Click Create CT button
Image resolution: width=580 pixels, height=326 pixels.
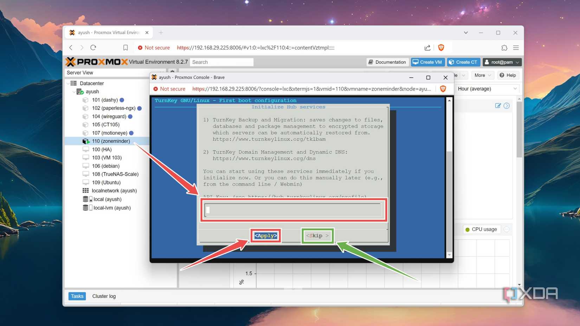click(463, 62)
